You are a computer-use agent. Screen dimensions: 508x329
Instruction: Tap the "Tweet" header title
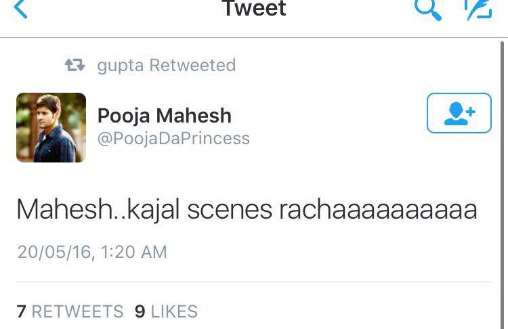254,9
